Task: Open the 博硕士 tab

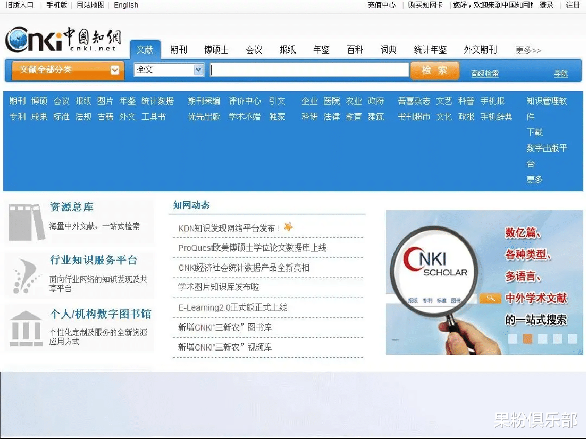Action: click(x=216, y=49)
